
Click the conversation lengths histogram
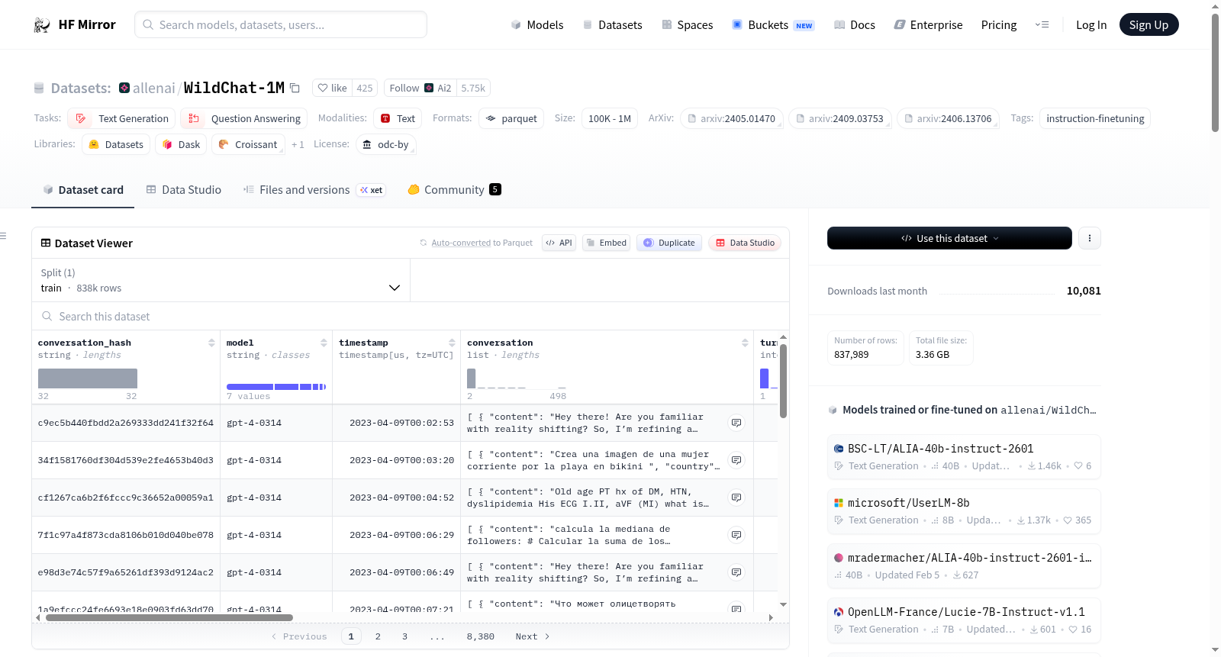pyautogui.click(x=517, y=378)
